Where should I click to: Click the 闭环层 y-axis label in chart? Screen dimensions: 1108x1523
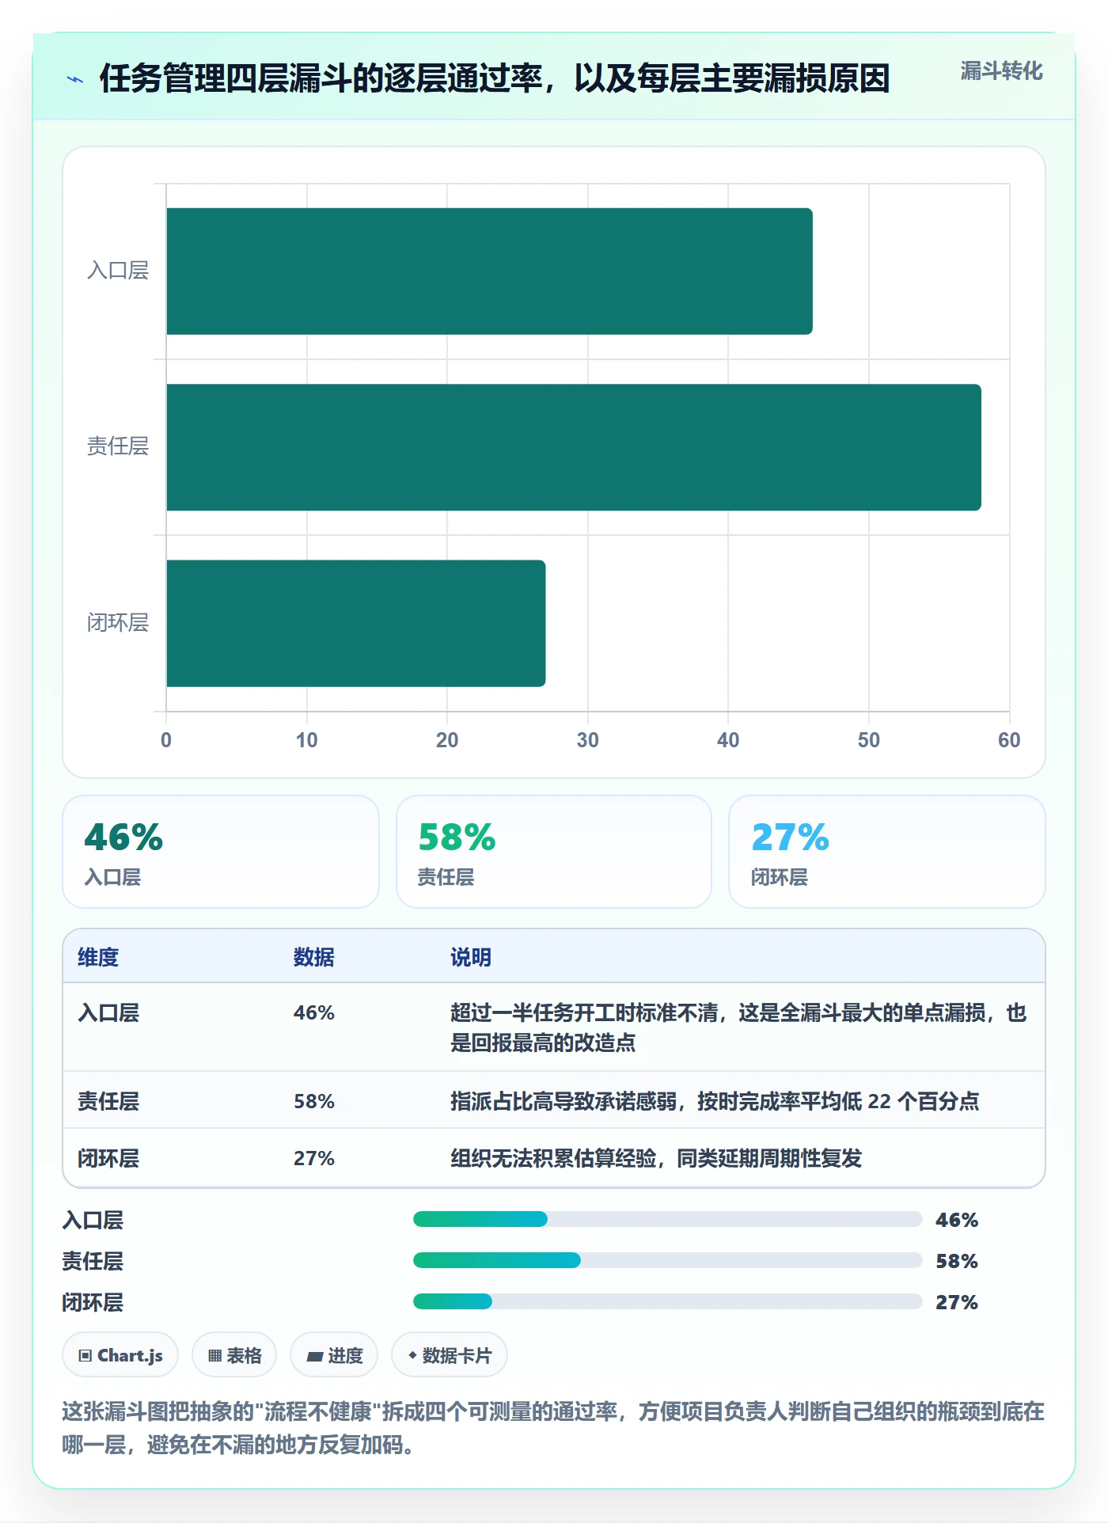click(118, 623)
